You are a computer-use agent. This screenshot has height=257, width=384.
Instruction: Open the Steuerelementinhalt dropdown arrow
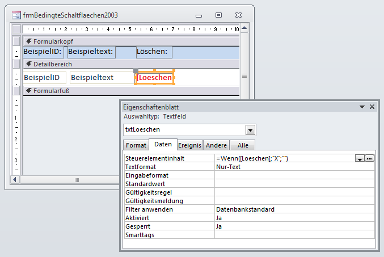tap(360, 159)
